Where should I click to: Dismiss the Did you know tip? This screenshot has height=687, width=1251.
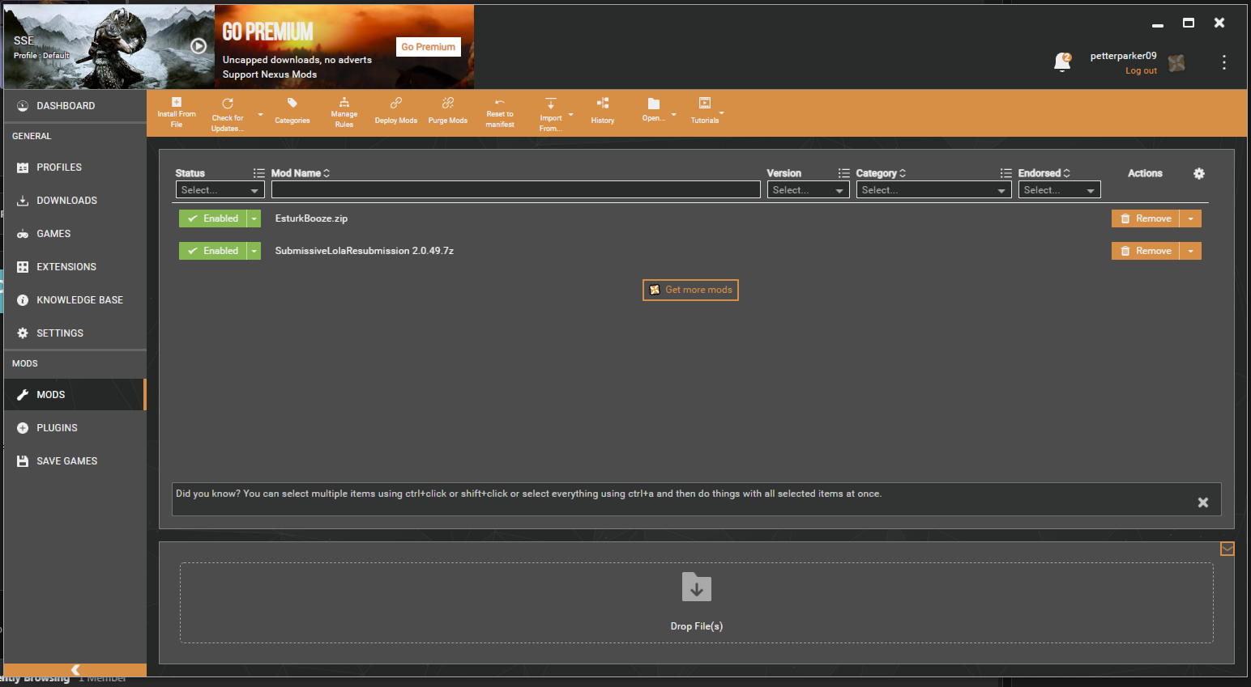1203,503
